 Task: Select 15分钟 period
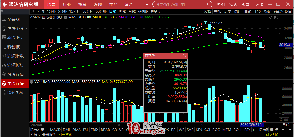(x=75, y=11)
